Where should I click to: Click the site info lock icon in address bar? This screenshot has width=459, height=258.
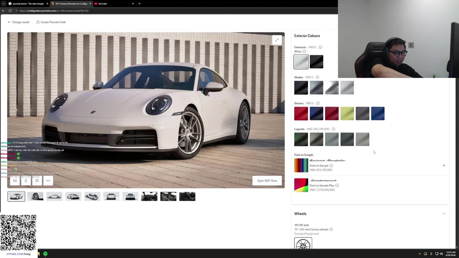click(x=16, y=11)
